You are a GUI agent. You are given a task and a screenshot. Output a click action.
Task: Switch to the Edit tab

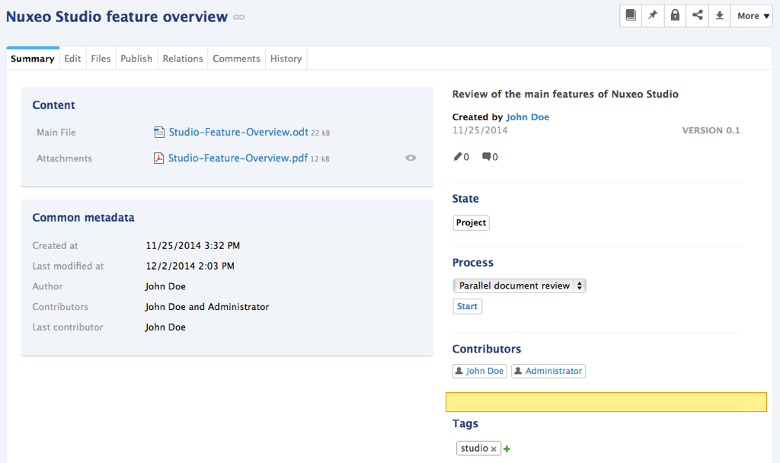[72, 59]
